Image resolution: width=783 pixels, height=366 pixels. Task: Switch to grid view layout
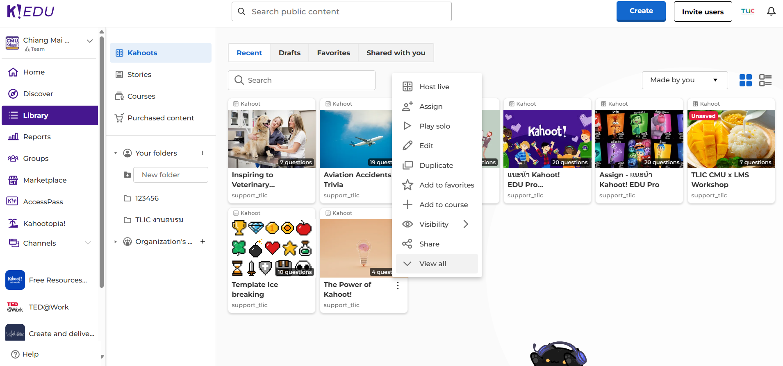(x=745, y=80)
